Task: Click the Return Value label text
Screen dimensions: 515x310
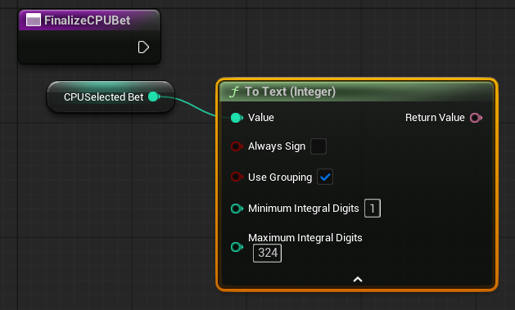Action: tap(434, 118)
